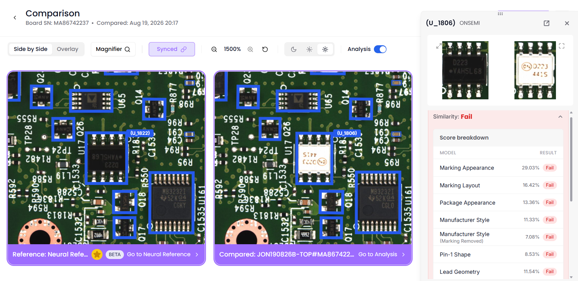Image resolution: width=578 pixels, height=281 pixels.
Task: Select the full brightness sun icon
Action: (325, 49)
